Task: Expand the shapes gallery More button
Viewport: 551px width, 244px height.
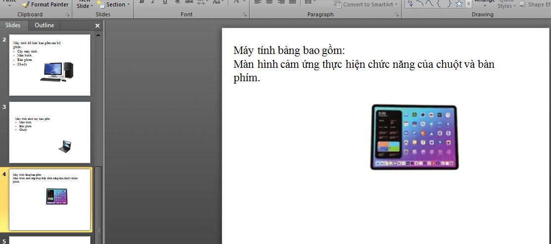Action: coord(468,4)
